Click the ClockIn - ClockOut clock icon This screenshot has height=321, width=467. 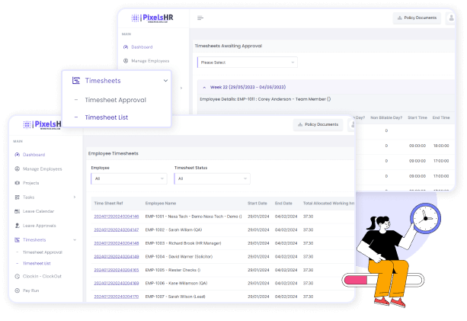click(18, 277)
